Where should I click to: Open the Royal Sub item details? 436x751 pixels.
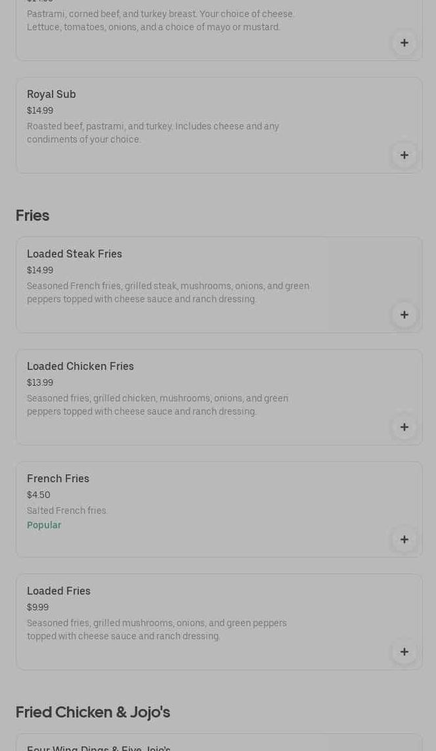coord(51,94)
